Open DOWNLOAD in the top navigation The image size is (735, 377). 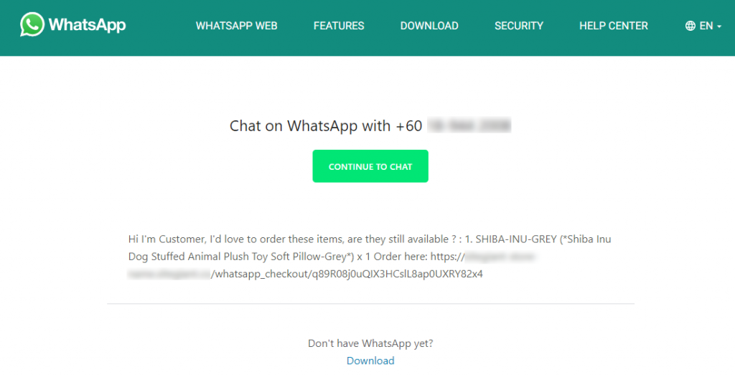click(429, 26)
